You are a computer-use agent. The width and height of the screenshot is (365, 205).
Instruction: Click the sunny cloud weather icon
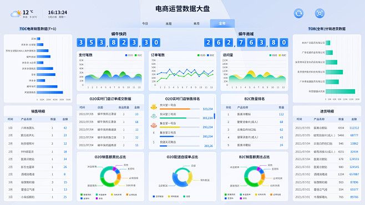(16, 13)
